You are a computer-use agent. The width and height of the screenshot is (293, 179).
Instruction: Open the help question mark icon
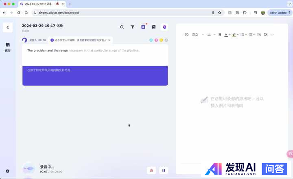pyautogui.click(x=7, y=171)
